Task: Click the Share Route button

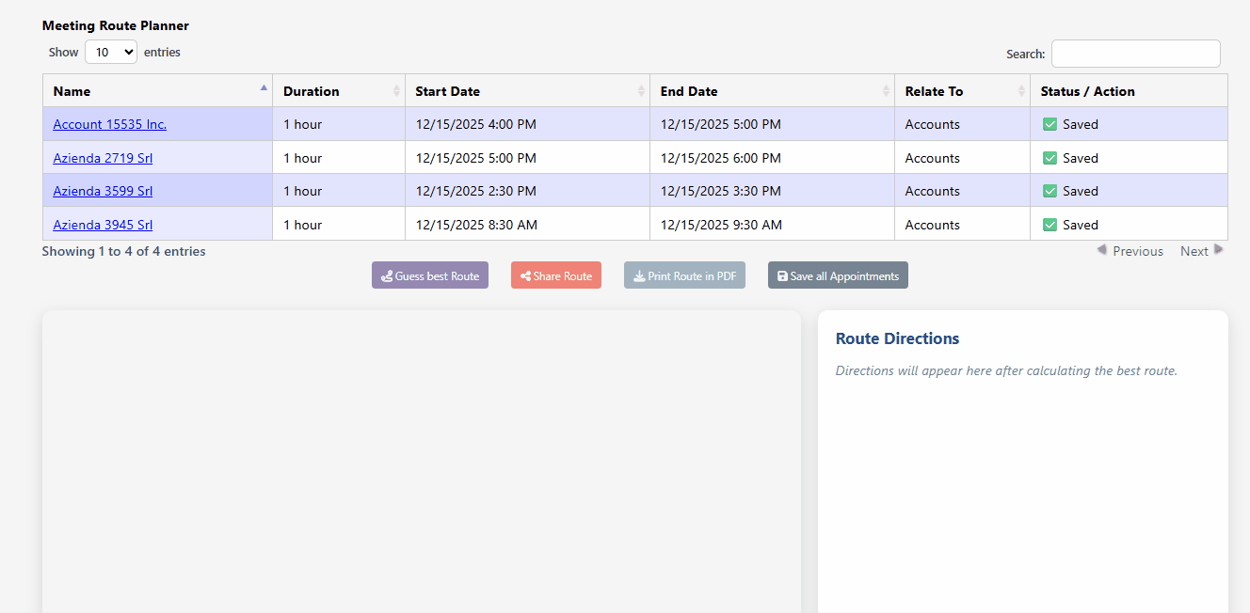Action: click(555, 275)
